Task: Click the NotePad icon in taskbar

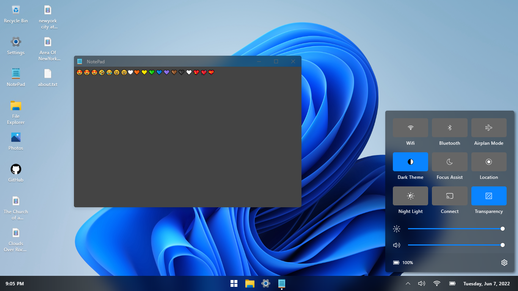Action: pyautogui.click(x=282, y=283)
